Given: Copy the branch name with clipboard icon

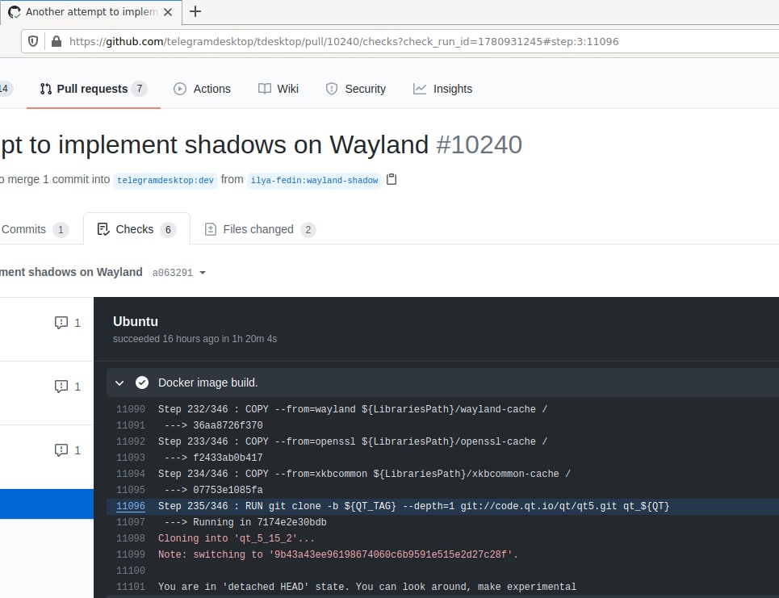Looking at the screenshot, I should tap(392, 179).
